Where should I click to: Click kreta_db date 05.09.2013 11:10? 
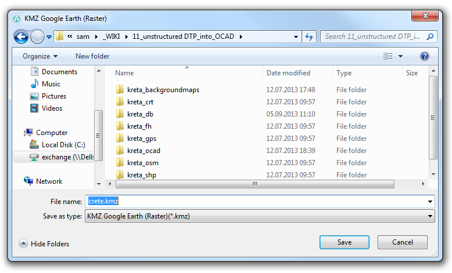point(290,114)
